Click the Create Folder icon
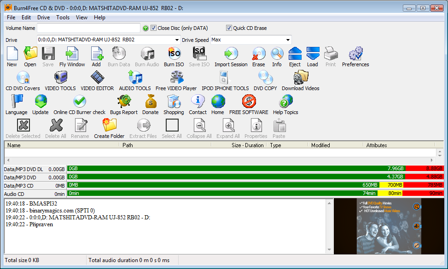 click(x=109, y=126)
